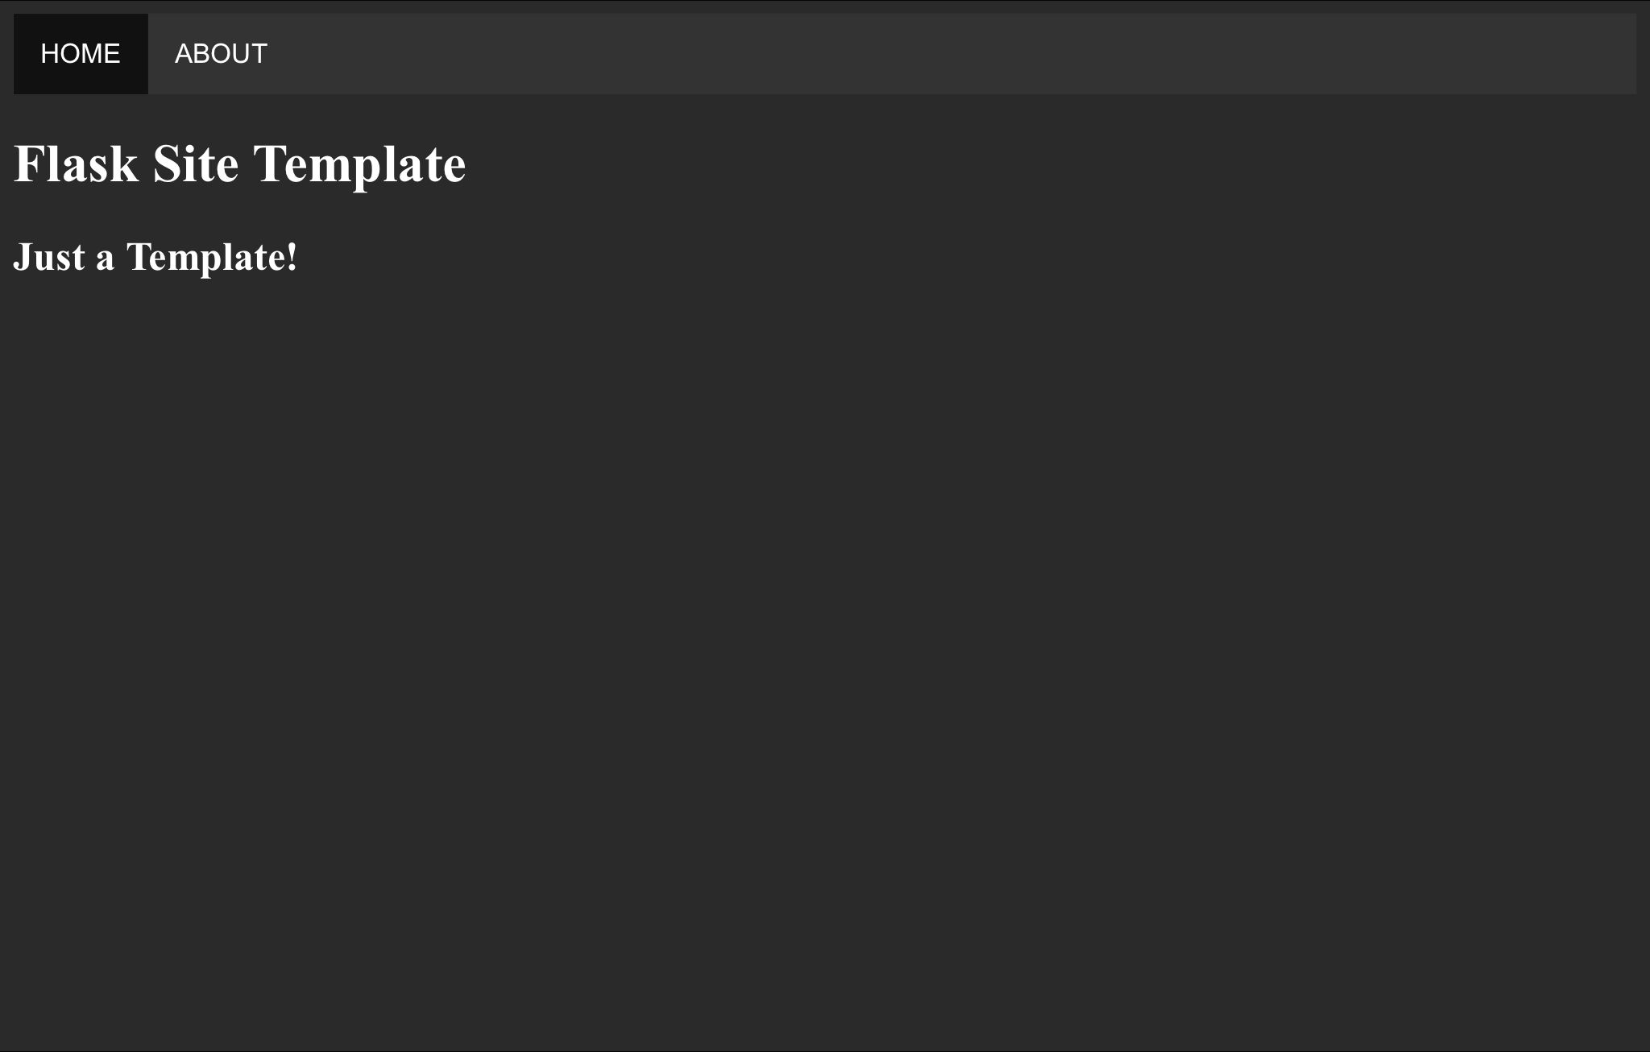
Task: Go to the ABOUT page
Action: [x=221, y=54]
